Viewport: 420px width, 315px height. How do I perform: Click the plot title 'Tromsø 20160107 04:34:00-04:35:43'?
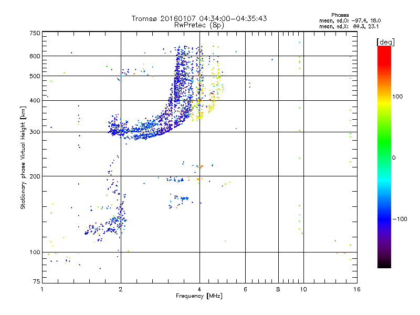(199, 18)
